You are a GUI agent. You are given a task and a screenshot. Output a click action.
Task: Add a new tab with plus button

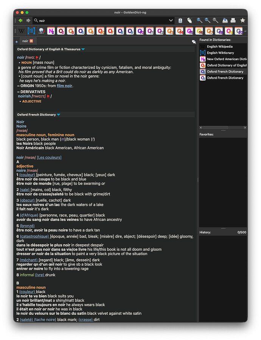coord(17,42)
